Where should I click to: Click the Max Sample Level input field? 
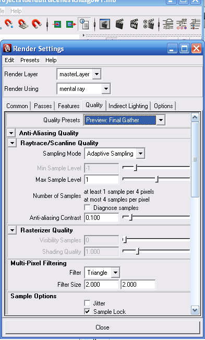102,180
